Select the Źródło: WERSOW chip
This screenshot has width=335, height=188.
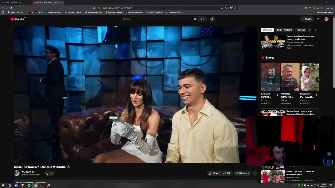pos(284,30)
